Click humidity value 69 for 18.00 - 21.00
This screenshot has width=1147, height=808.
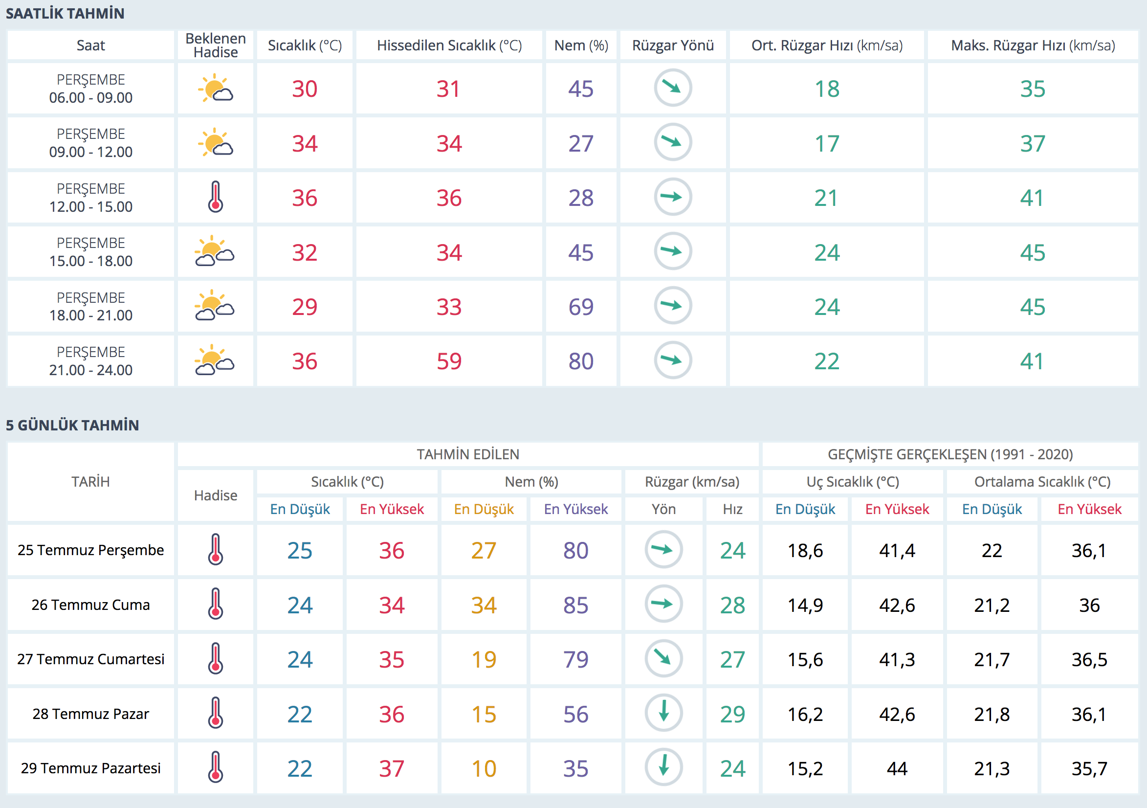(580, 307)
